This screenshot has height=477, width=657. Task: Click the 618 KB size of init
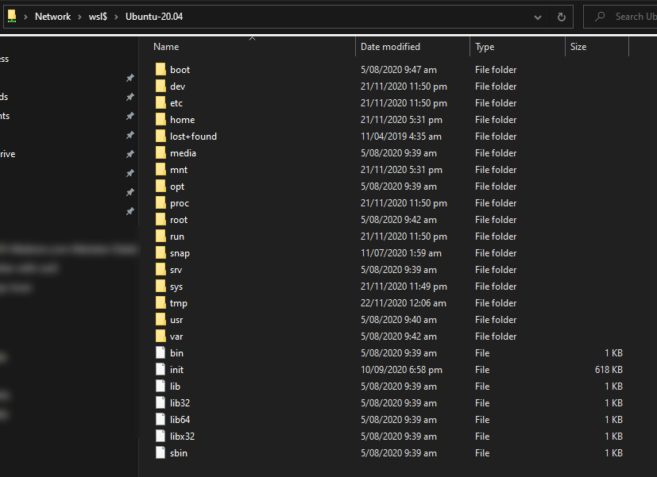click(x=609, y=370)
